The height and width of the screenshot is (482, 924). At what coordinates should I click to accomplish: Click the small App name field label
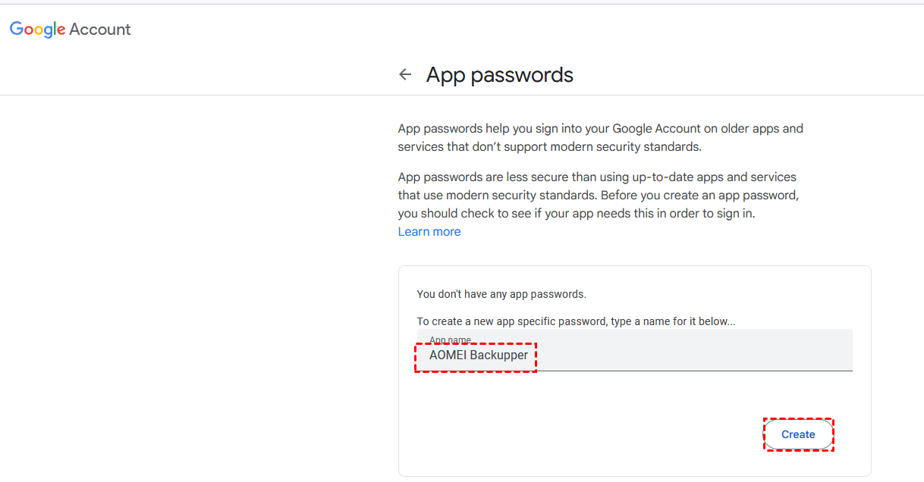coord(450,339)
